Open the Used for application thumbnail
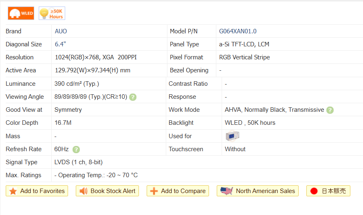The width and height of the screenshot is (363, 215). (232, 136)
